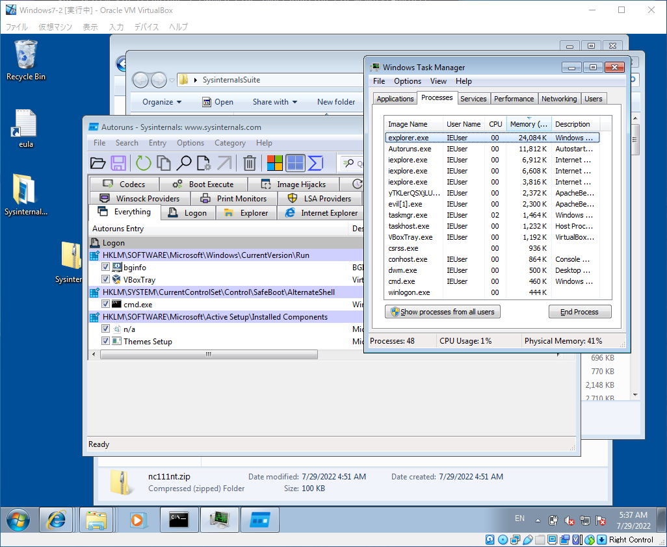Select the Autoruns.exe process row
This screenshot has height=547, width=667.
491,149
